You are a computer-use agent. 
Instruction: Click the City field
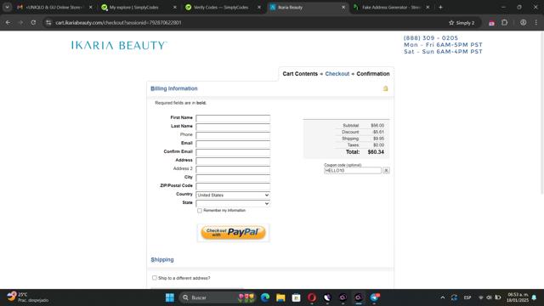[x=233, y=178]
